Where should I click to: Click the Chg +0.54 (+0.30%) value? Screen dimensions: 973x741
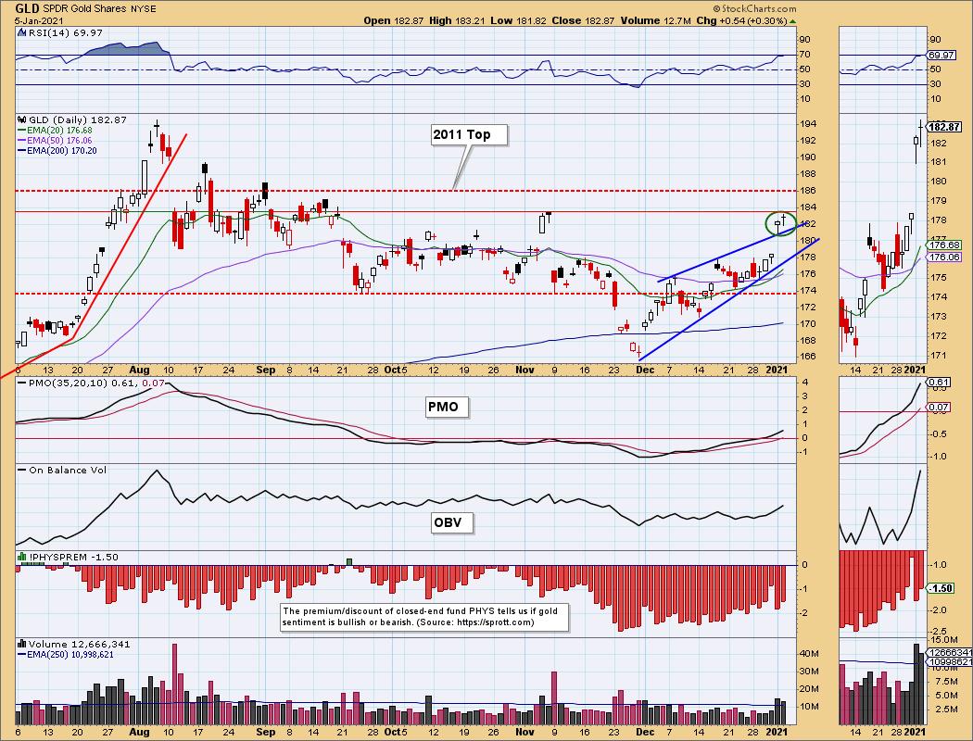click(741, 20)
